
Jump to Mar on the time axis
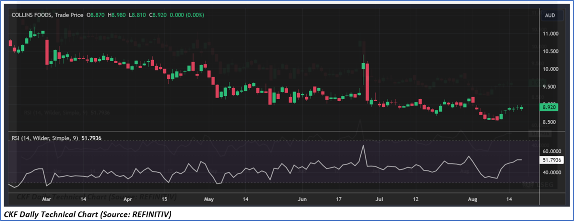click(x=46, y=200)
